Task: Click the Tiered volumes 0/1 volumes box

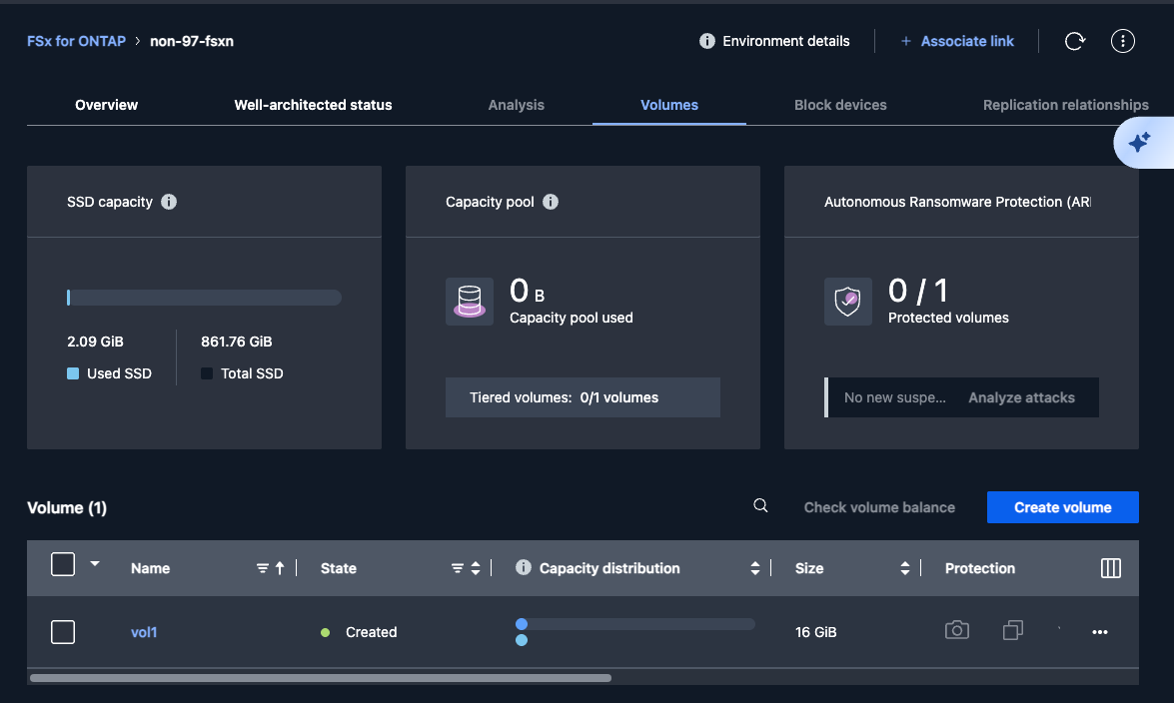Action: pyautogui.click(x=583, y=397)
